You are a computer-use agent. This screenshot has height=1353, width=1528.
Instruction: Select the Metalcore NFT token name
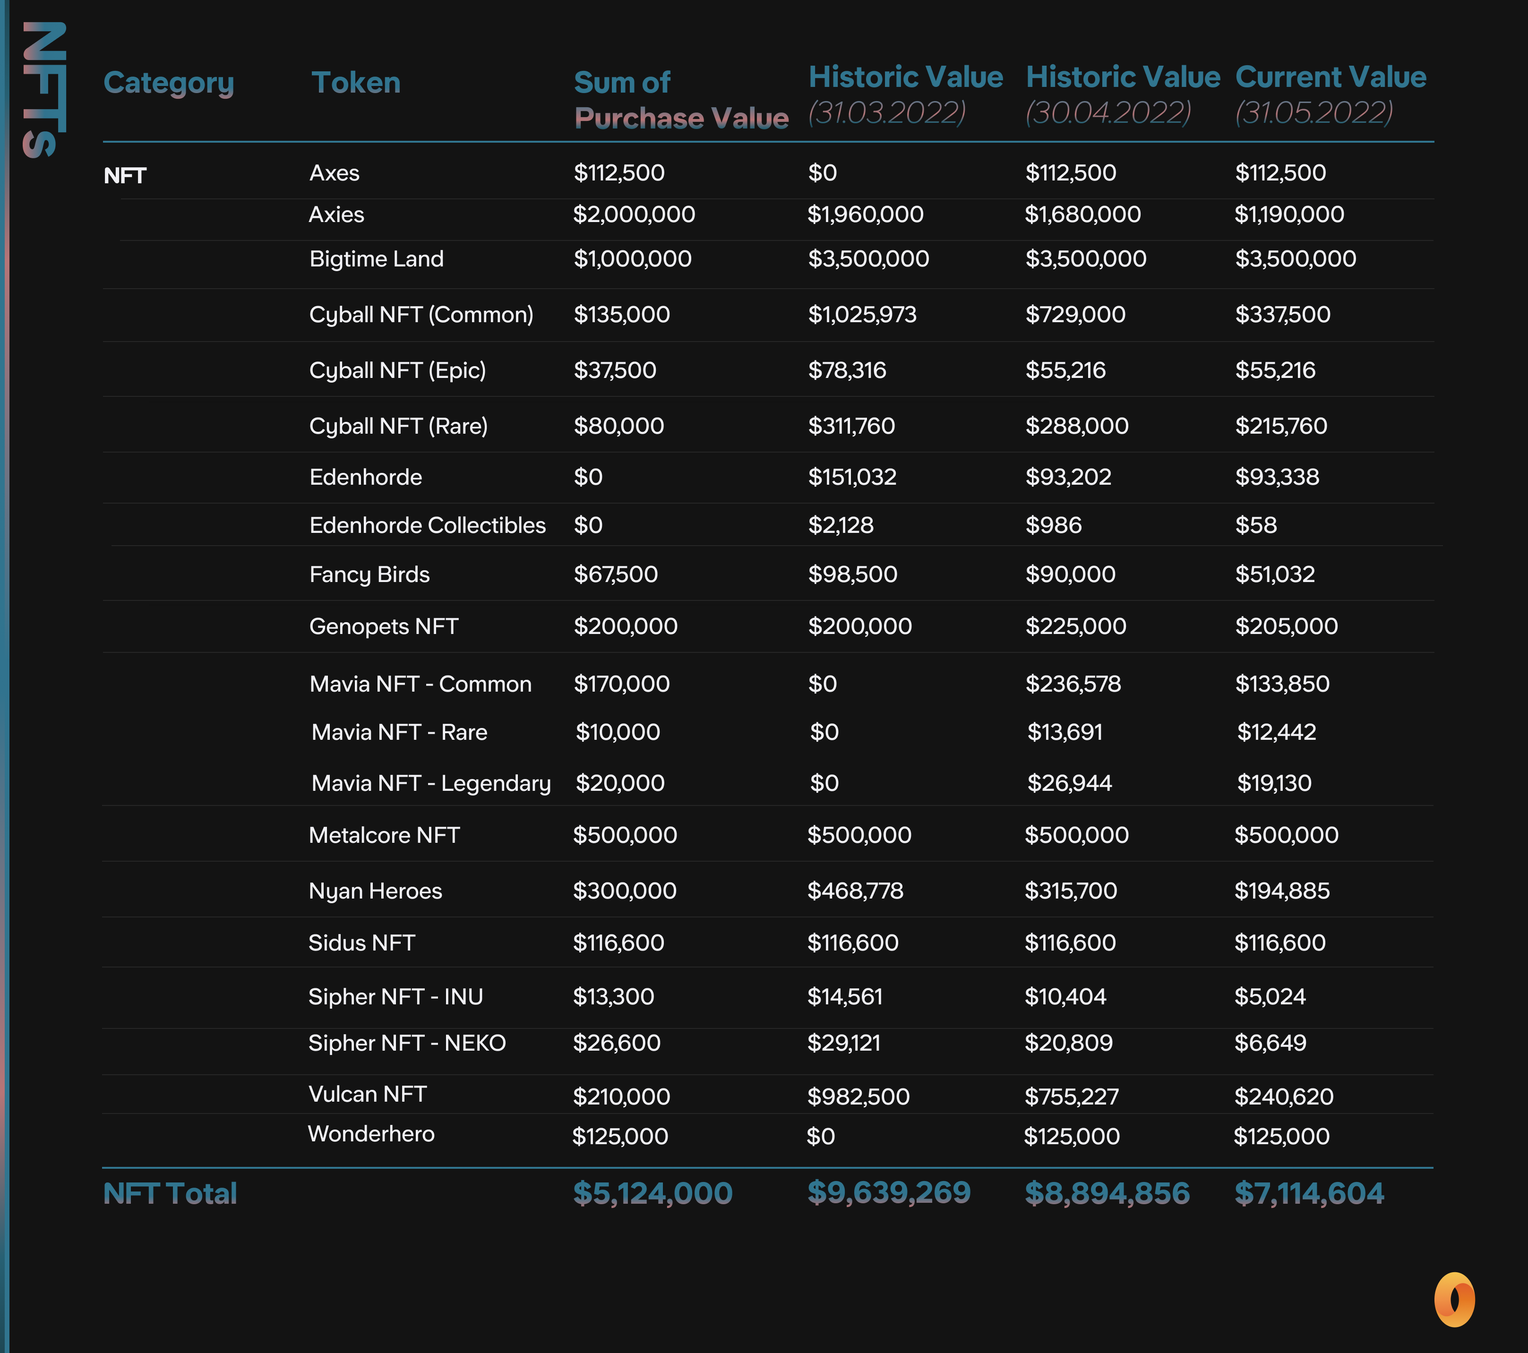[384, 835]
